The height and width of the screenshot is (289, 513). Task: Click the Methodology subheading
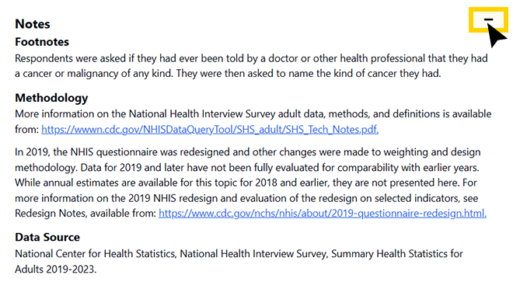click(51, 98)
